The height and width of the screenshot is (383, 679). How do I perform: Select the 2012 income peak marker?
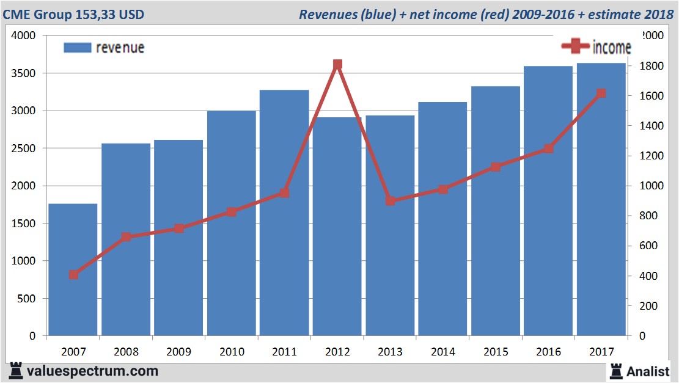point(337,65)
